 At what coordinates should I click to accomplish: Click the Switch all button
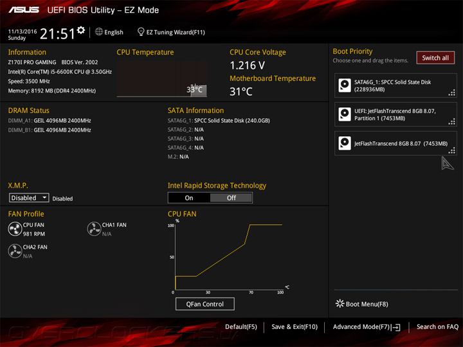(x=435, y=58)
